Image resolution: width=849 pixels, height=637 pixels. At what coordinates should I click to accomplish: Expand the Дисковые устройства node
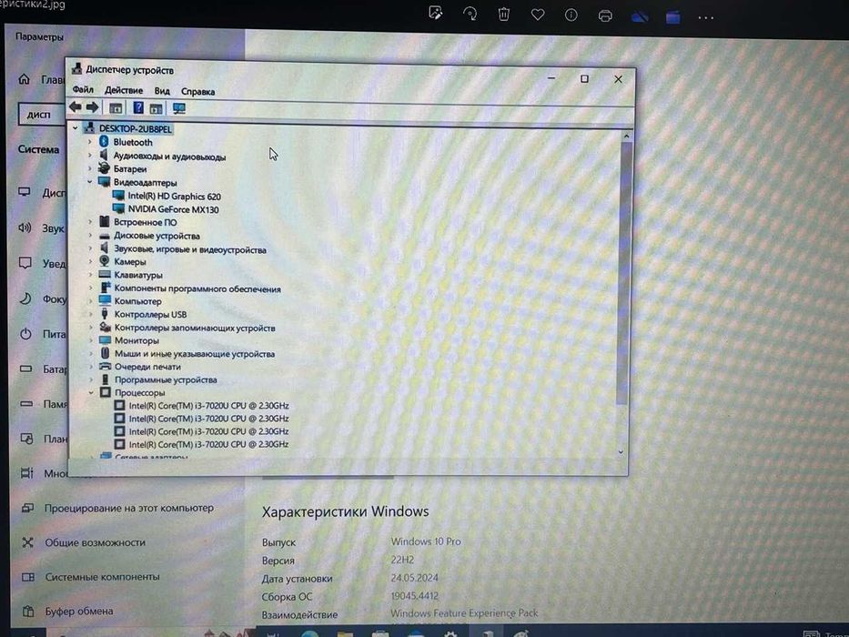[90, 235]
